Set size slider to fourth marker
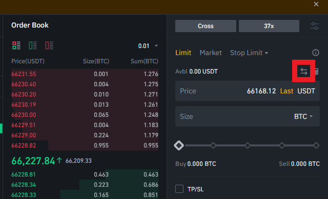Screen dimensions: 328x199 [282, 145]
